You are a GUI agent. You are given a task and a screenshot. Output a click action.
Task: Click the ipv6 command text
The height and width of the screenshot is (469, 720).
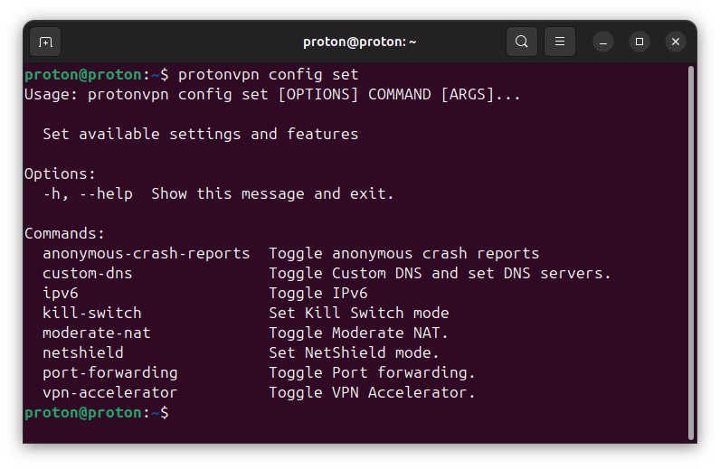point(61,294)
